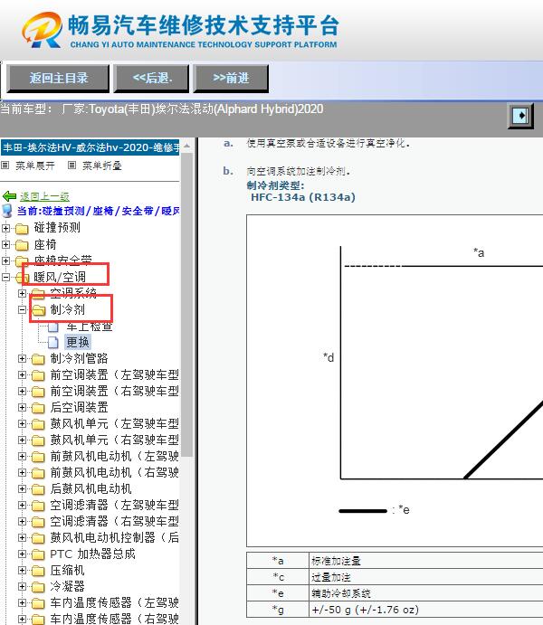Click the 菜单折叠 list icon
The height and width of the screenshot is (625, 543).
coord(71,165)
